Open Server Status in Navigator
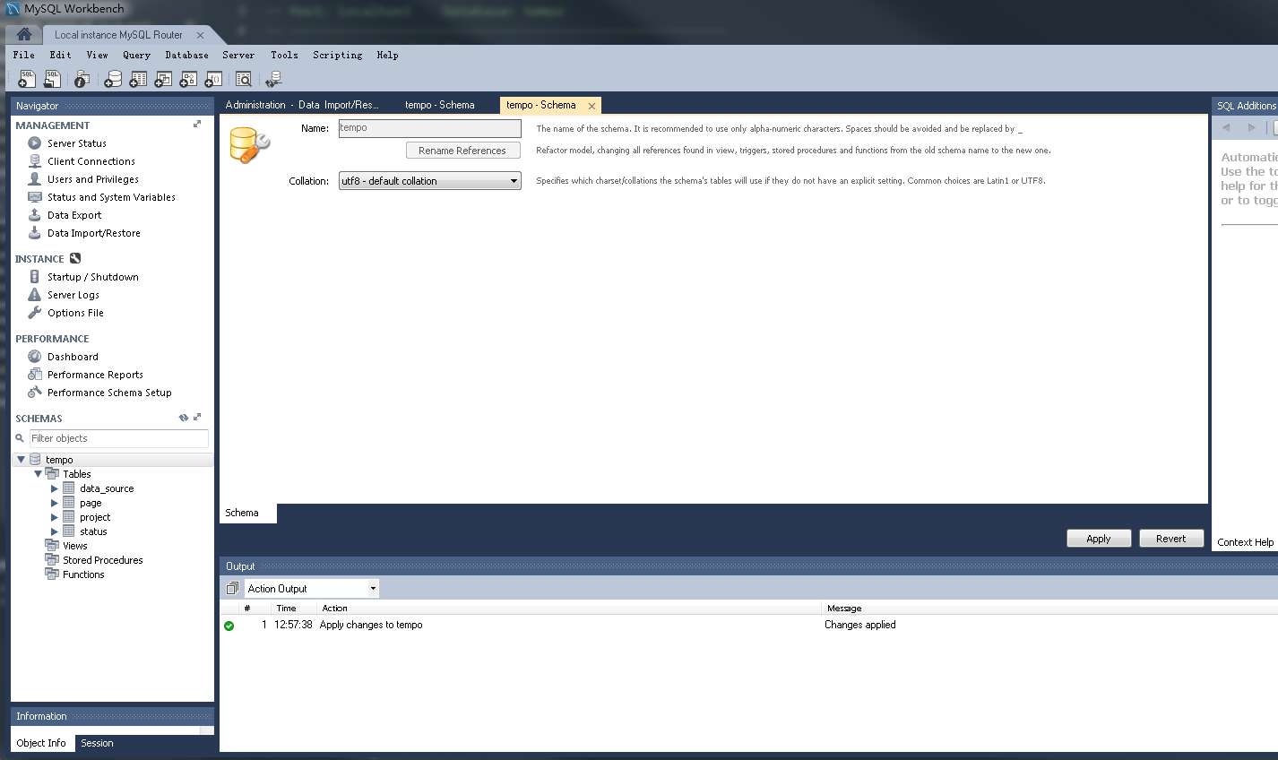This screenshot has height=760, width=1278. tap(76, 143)
